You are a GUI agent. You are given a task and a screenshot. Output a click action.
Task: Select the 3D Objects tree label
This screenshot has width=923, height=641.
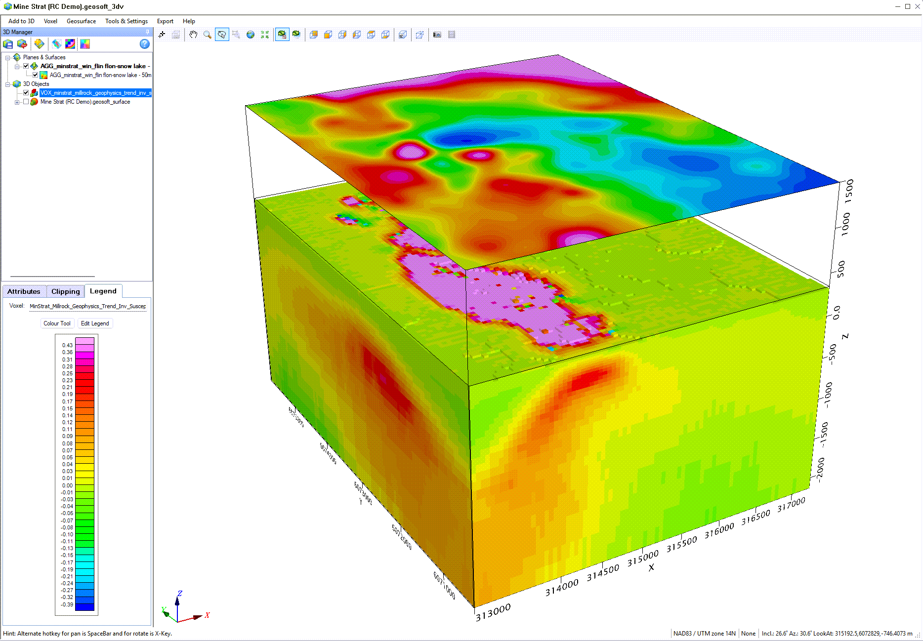(x=36, y=84)
